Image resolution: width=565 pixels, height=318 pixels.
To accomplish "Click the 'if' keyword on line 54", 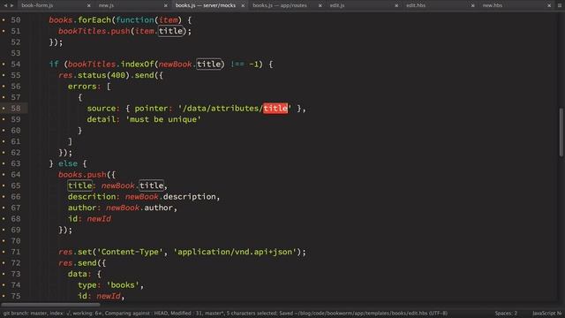I will (x=54, y=64).
